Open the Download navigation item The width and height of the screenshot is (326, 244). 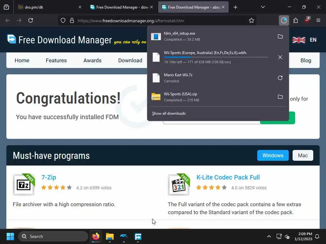click(130, 60)
